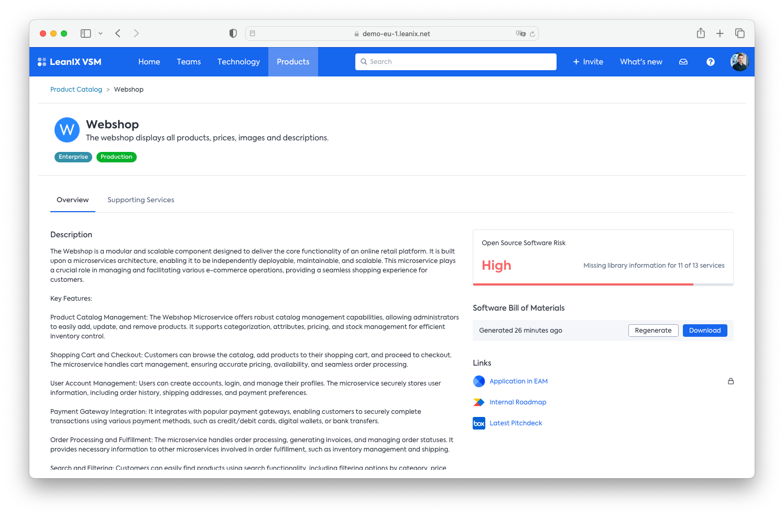Open the notifications inbox icon
The image size is (784, 517).
point(683,62)
